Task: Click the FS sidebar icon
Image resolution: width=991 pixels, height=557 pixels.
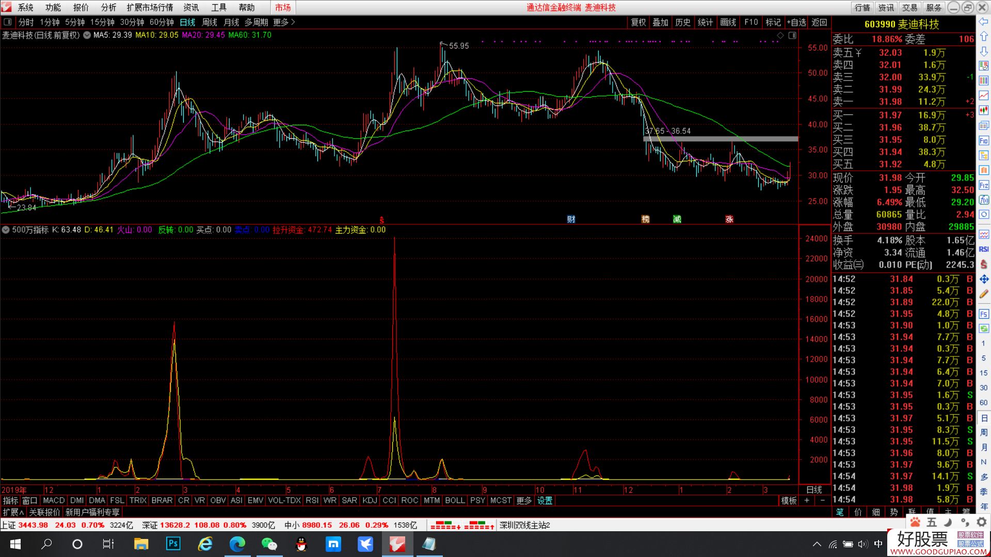Action: click(984, 314)
